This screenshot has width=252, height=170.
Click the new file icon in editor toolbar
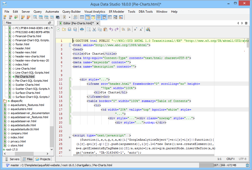click(x=58, y=30)
